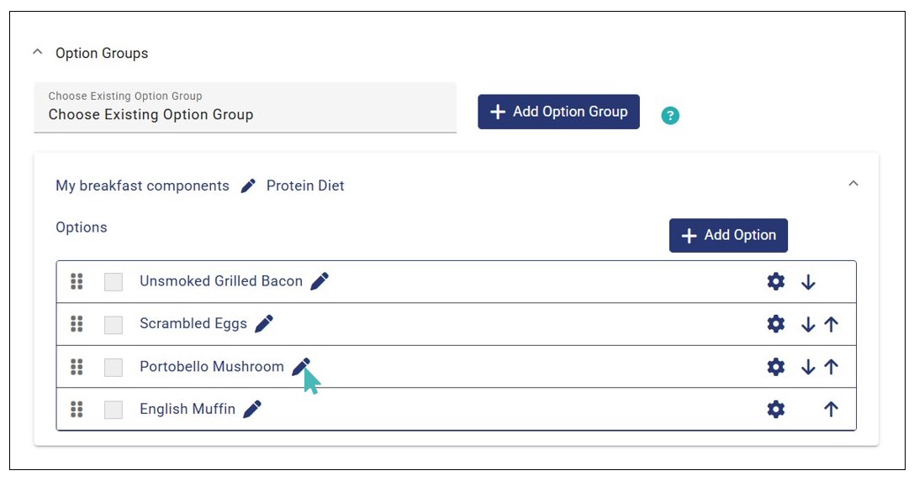Move Scrambled Eggs down with arrow
914x481 pixels.
click(x=808, y=325)
